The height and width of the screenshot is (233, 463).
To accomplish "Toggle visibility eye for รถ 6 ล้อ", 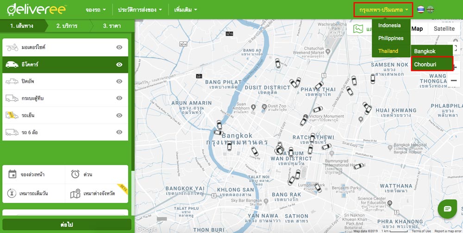I will point(119,132).
